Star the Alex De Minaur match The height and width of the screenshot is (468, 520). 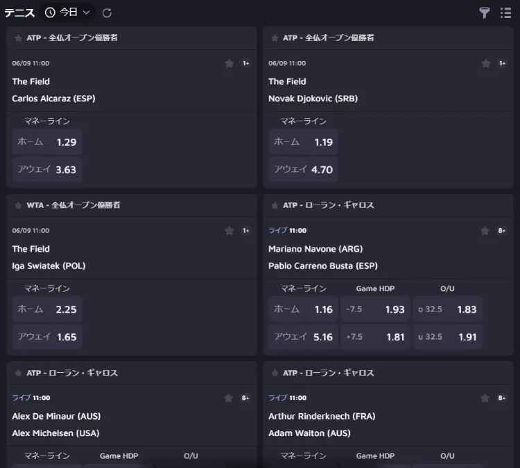(228, 398)
